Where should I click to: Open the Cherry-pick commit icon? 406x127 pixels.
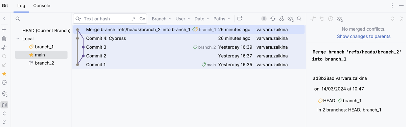pyautogui.click(x=281, y=19)
